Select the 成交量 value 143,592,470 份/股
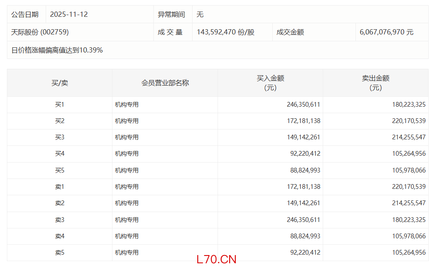 (225, 32)
